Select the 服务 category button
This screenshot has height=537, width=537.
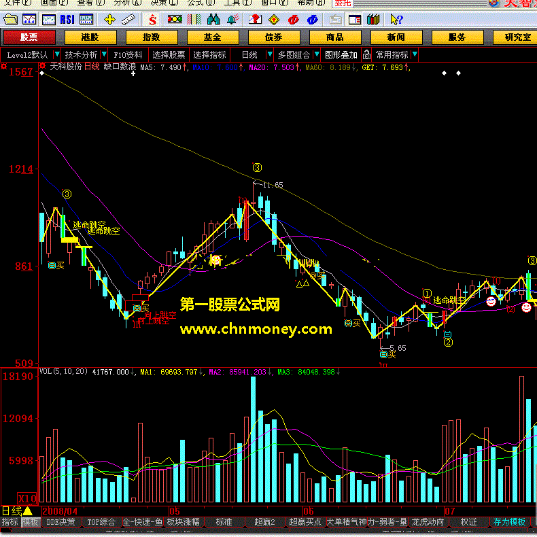point(457,37)
